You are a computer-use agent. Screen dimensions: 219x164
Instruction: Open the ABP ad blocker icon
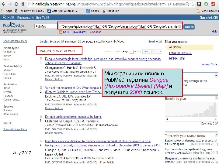coord(213,4)
